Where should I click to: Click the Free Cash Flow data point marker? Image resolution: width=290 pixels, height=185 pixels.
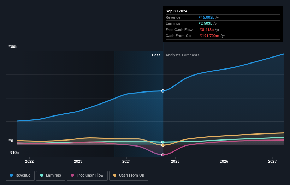tap(163, 155)
